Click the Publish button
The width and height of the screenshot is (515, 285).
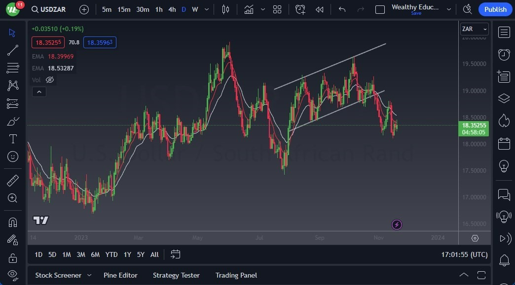pyautogui.click(x=495, y=9)
